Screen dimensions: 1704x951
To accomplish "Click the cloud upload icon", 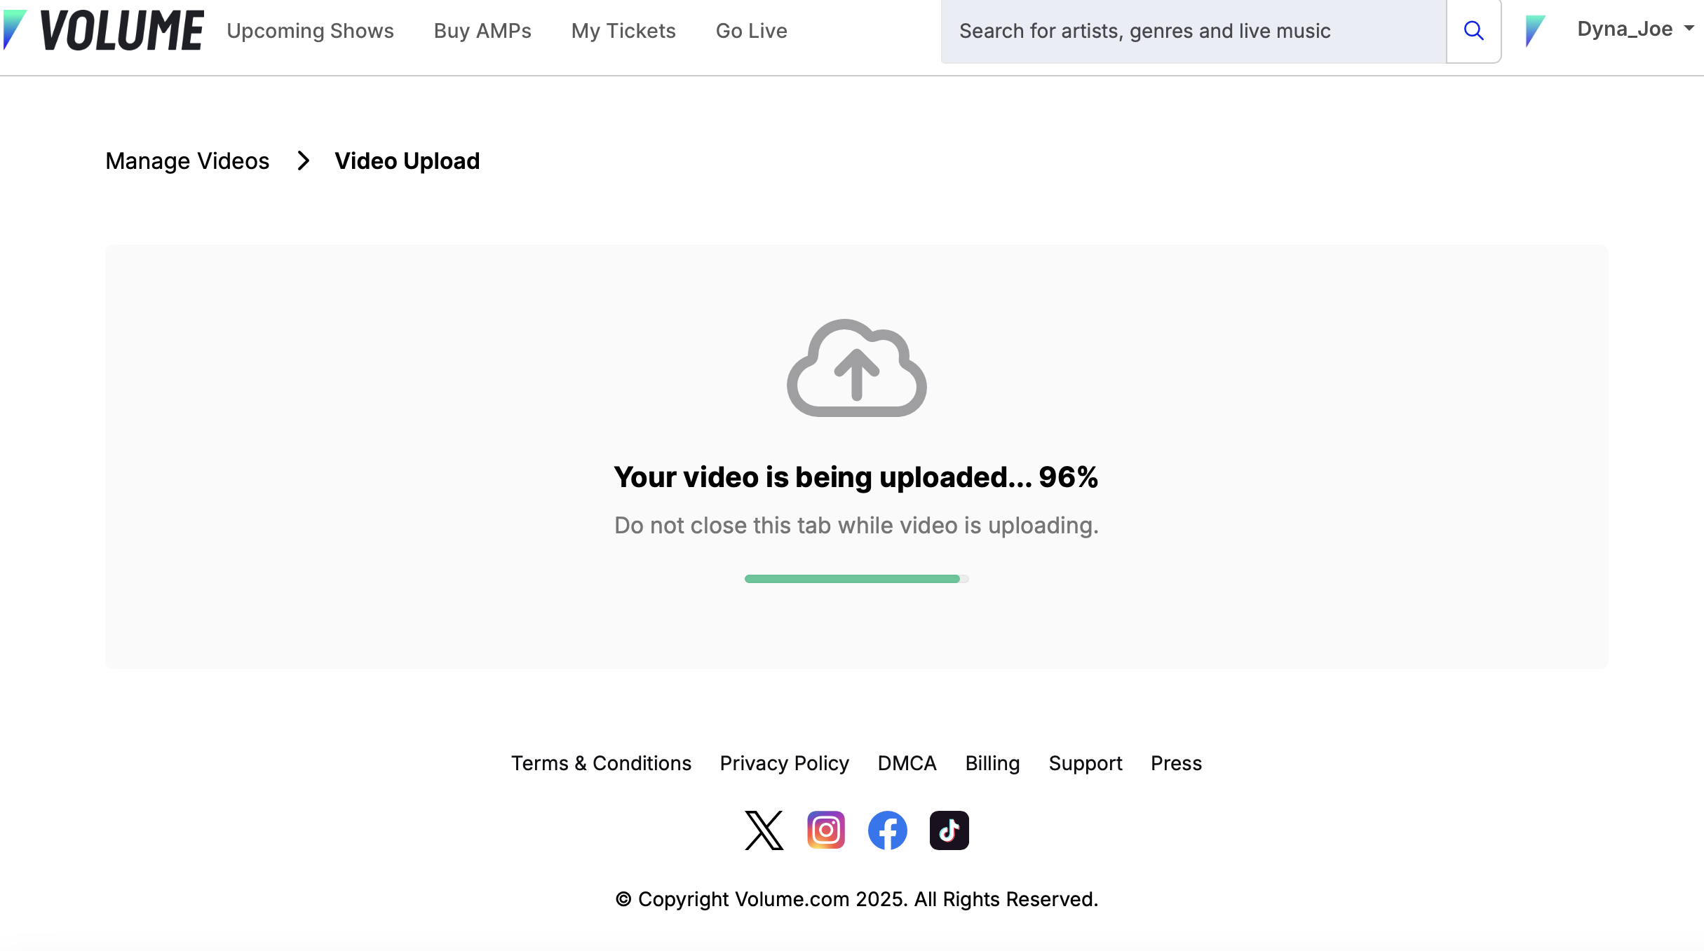I will (x=856, y=368).
